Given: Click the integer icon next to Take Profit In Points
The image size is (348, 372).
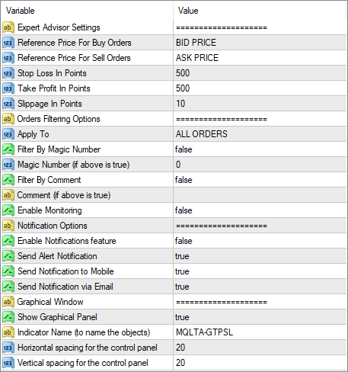Looking at the screenshot, I should 8,88.
